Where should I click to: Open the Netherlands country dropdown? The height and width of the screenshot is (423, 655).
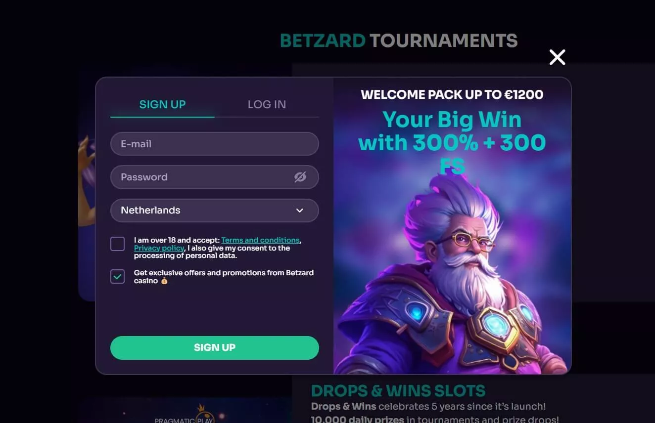point(214,211)
